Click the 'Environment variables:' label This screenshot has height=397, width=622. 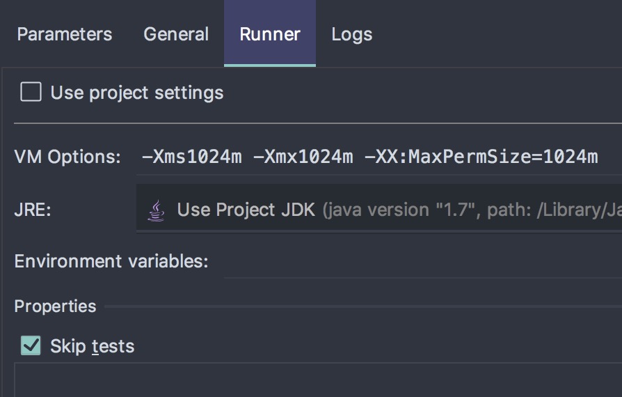pos(111,261)
